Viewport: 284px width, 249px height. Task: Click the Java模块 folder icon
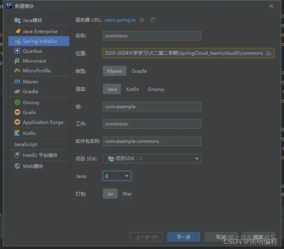(17, 20)
